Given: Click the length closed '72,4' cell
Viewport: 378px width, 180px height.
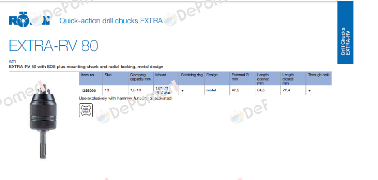Looking at the screenshot, I should [293, 90].
